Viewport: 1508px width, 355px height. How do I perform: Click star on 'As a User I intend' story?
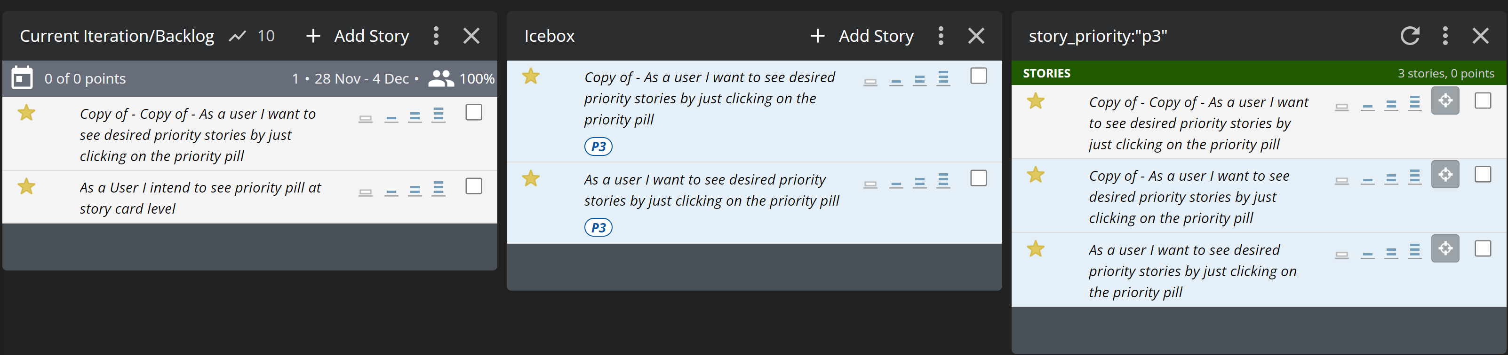[x=26, y=186]
